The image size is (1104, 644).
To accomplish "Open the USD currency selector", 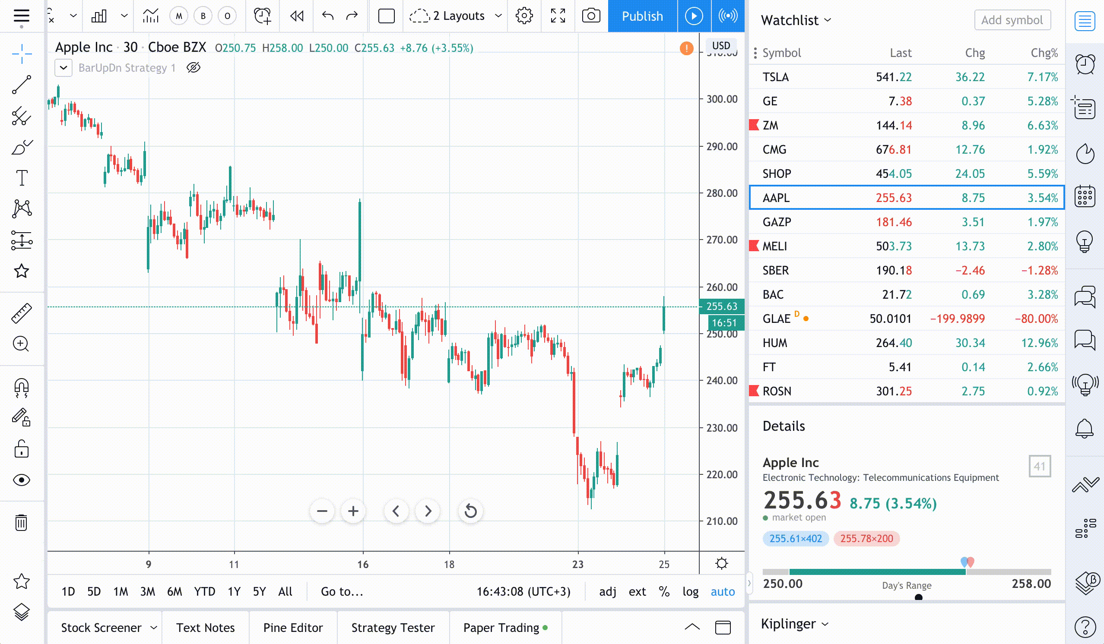I will 720,45.
